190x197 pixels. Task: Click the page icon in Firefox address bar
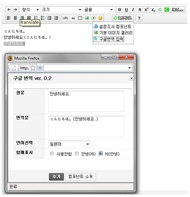13,68
